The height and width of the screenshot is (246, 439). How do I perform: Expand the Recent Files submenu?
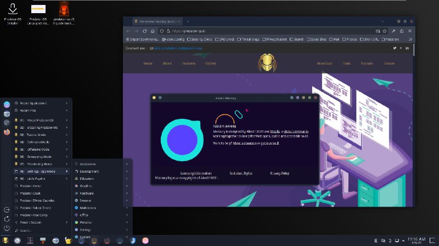42,111
